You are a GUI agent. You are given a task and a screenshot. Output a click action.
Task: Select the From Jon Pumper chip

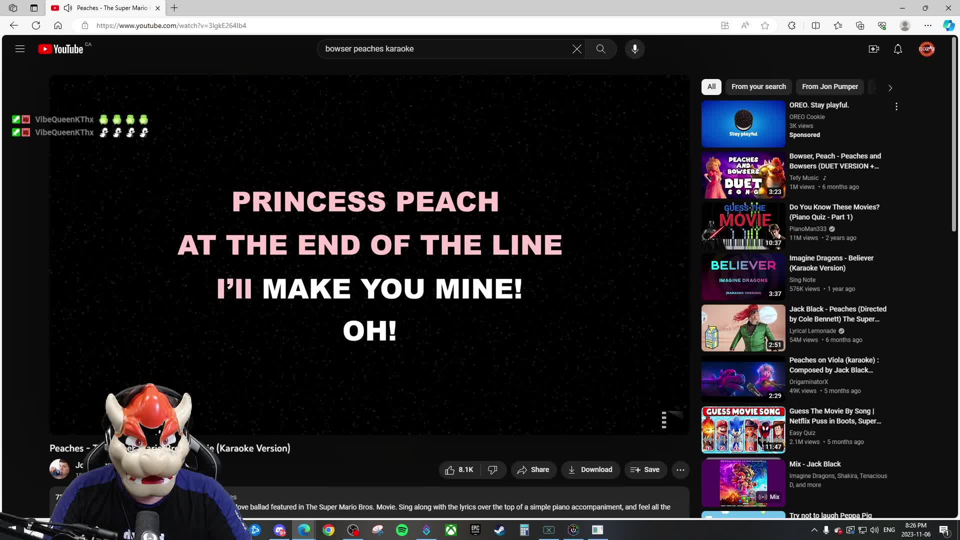click(830, 87)
